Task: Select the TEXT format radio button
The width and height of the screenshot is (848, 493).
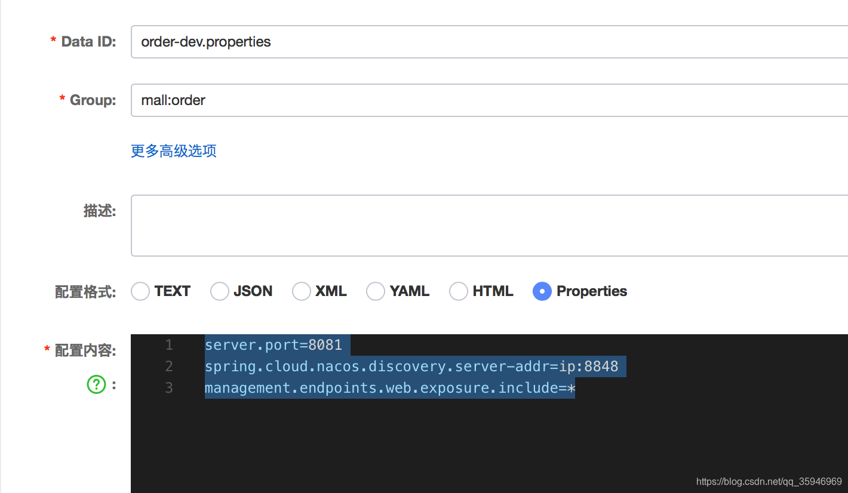Action: (140, 291)
